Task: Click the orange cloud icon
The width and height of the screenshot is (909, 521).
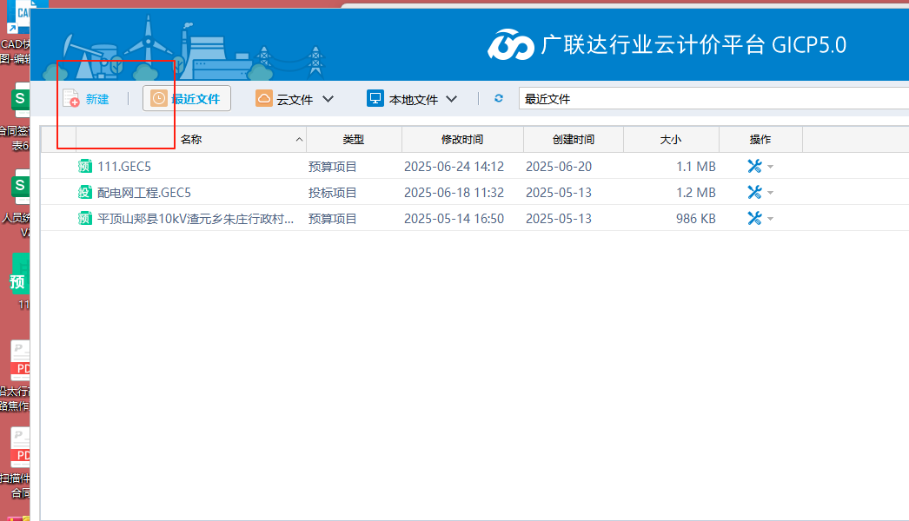Action: tap(264, 98)
